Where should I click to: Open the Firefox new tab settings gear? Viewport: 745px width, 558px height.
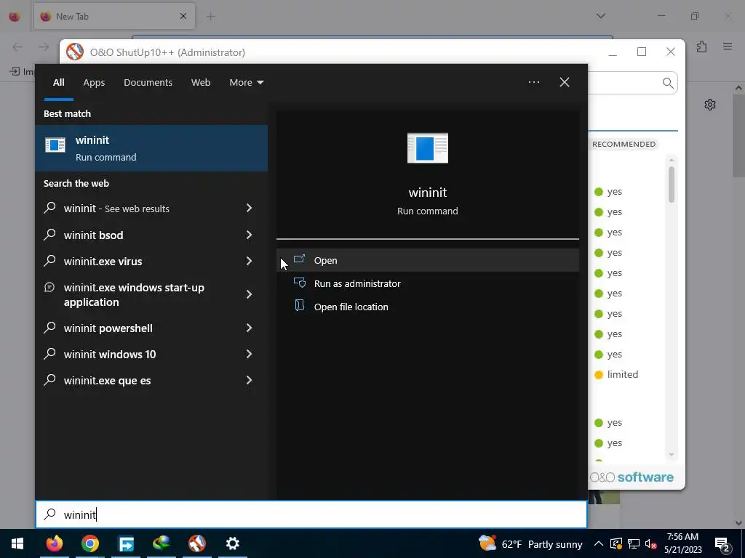[710, 105]
